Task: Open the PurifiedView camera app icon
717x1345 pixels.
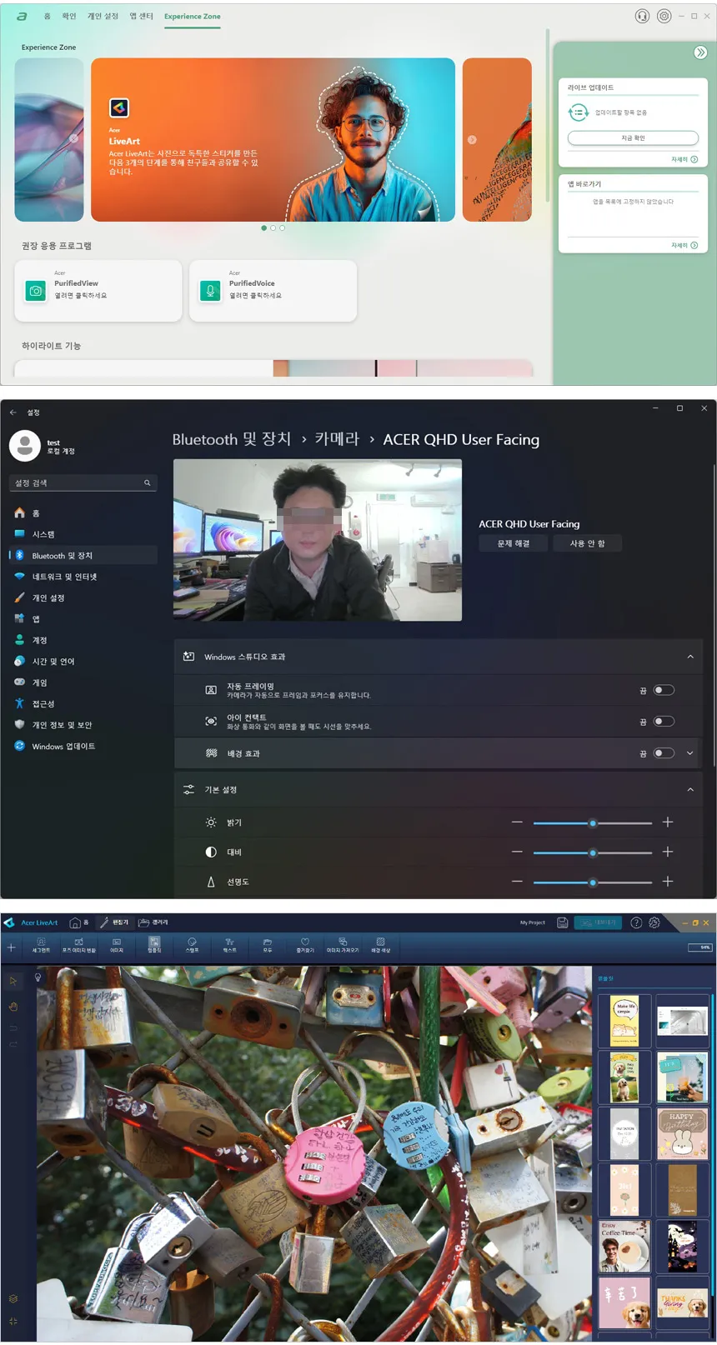Action: pyautogui.click(x=36, y=291)
